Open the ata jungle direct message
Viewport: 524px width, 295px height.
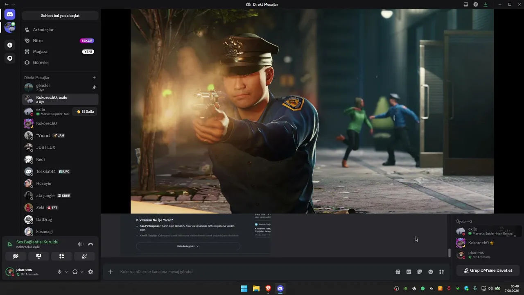click(60, 195)
